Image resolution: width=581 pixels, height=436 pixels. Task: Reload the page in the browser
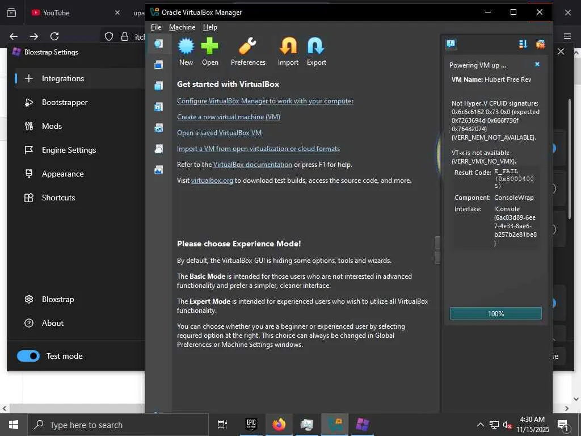[54, 36]
